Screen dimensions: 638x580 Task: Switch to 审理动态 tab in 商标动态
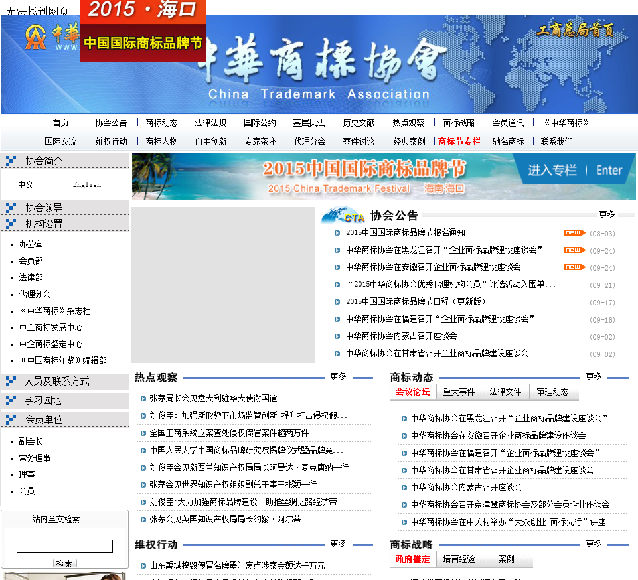[552, 392]
